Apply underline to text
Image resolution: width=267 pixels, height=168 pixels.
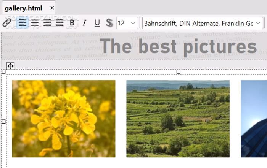tap(97, 23)
